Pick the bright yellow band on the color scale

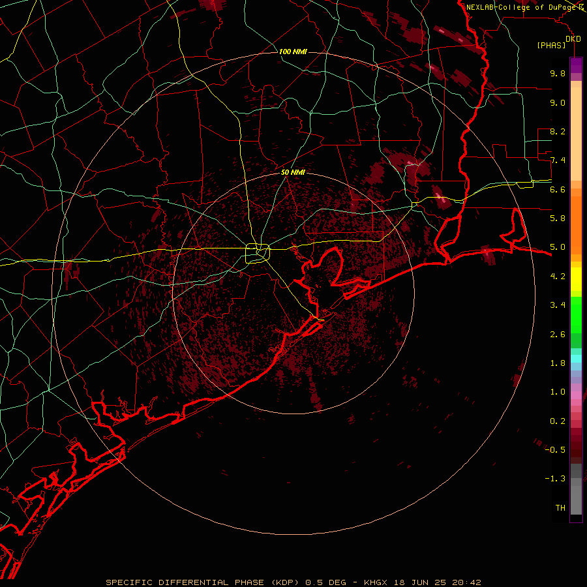click(x=576, y=279)
